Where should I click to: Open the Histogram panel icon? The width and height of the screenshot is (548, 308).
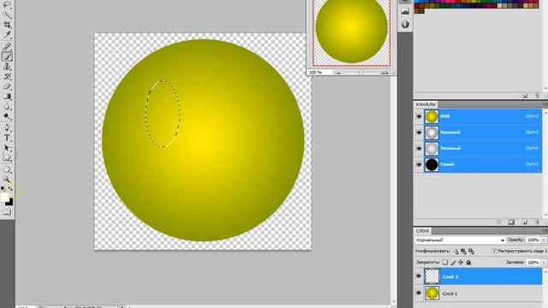click(x=405, y=11)
